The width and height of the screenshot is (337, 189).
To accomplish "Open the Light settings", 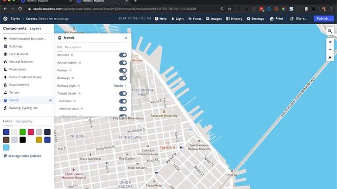I will coord(177,19).
